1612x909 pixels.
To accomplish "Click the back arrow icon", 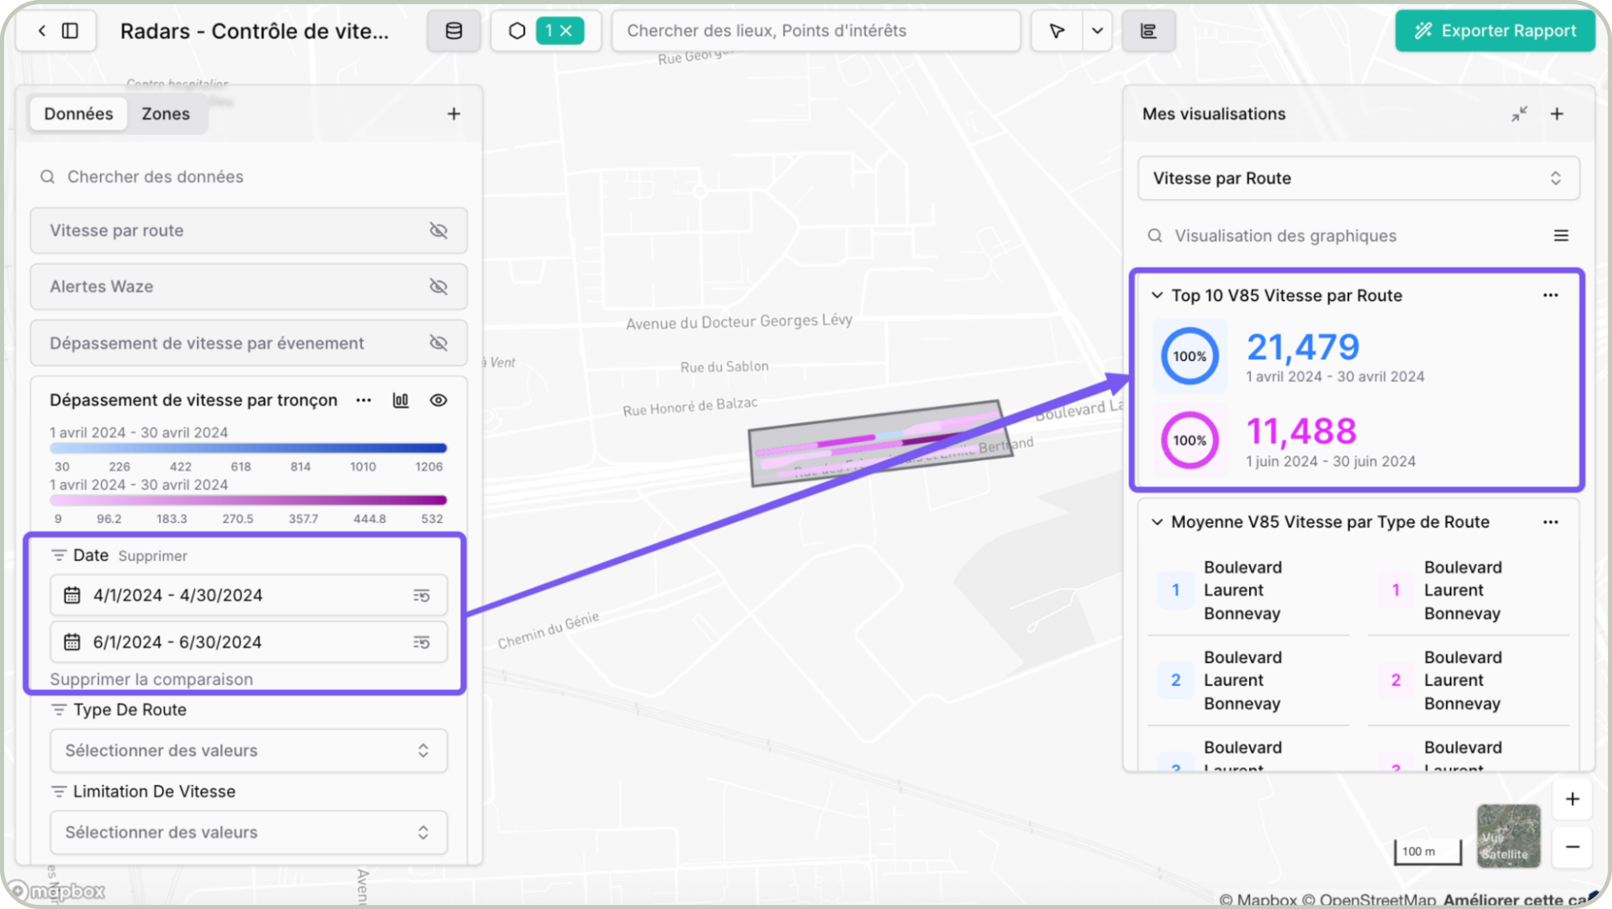I will tap(42, 31).
